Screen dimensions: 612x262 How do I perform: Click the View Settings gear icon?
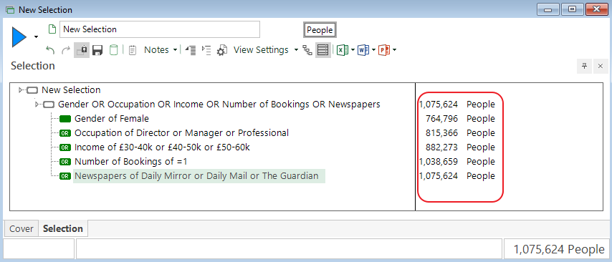click(x=221, y=50)
